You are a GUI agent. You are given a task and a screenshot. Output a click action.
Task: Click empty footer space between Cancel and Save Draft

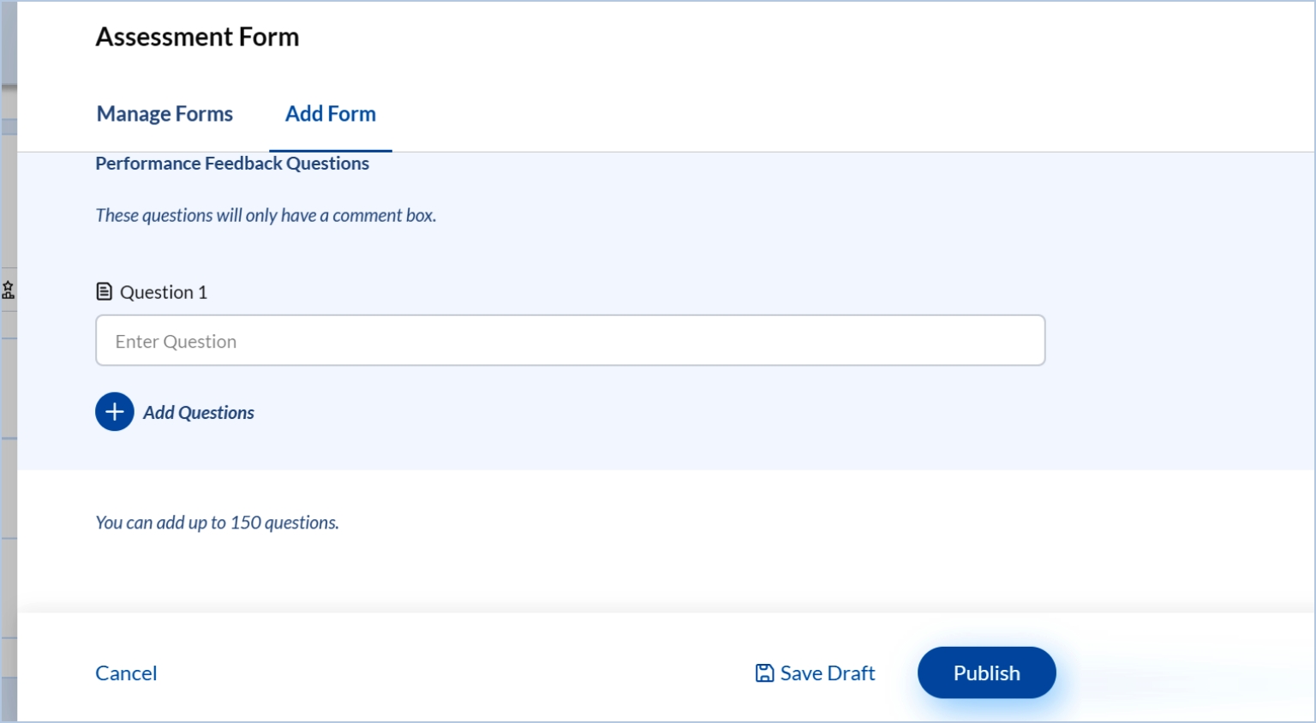446,673
